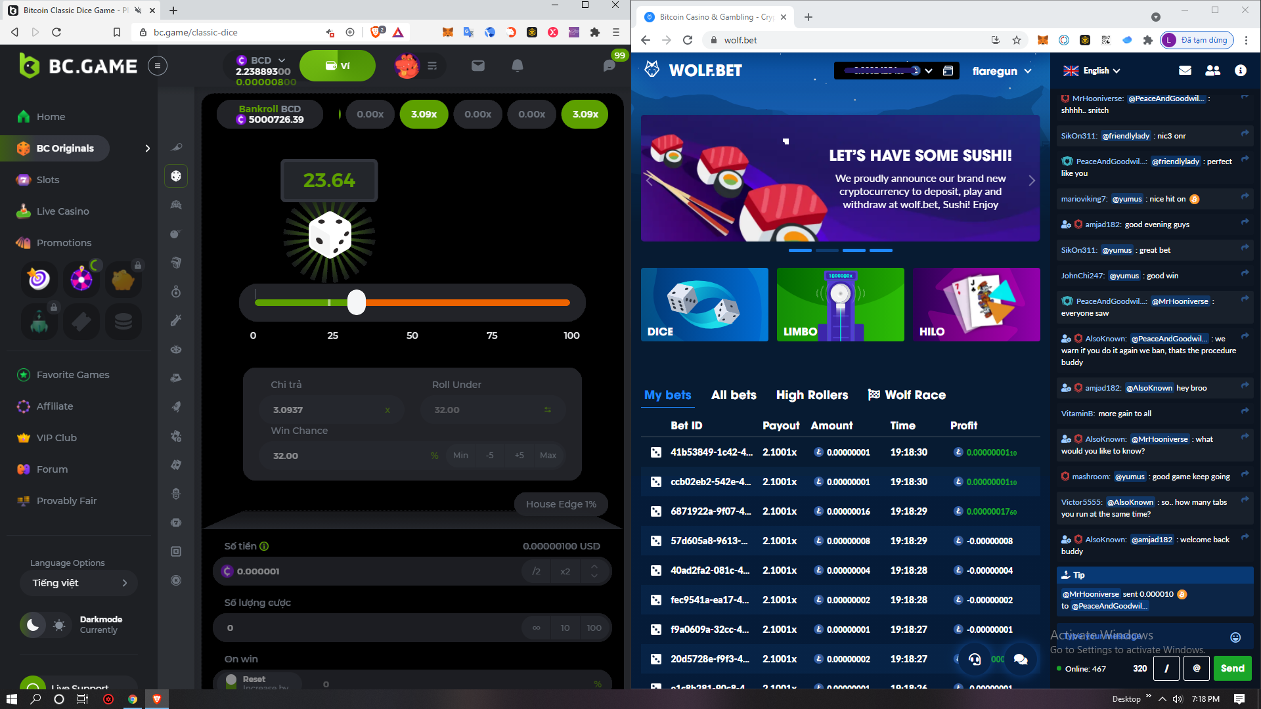
Task: Open the BC.GAME mail inbox icon
Action: coord(478,66)
